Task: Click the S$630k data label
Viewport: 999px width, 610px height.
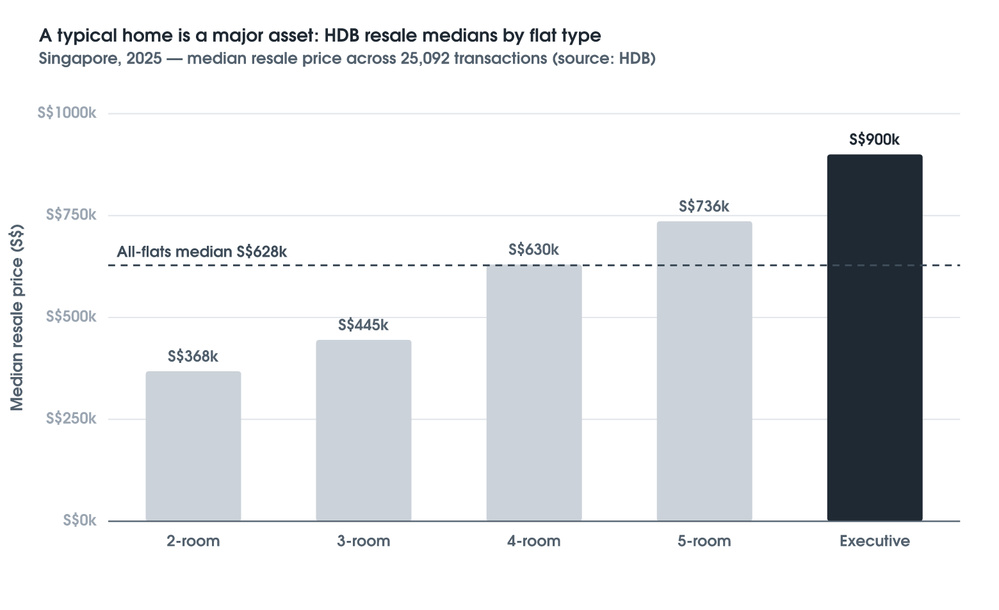Action: (534, 250)
